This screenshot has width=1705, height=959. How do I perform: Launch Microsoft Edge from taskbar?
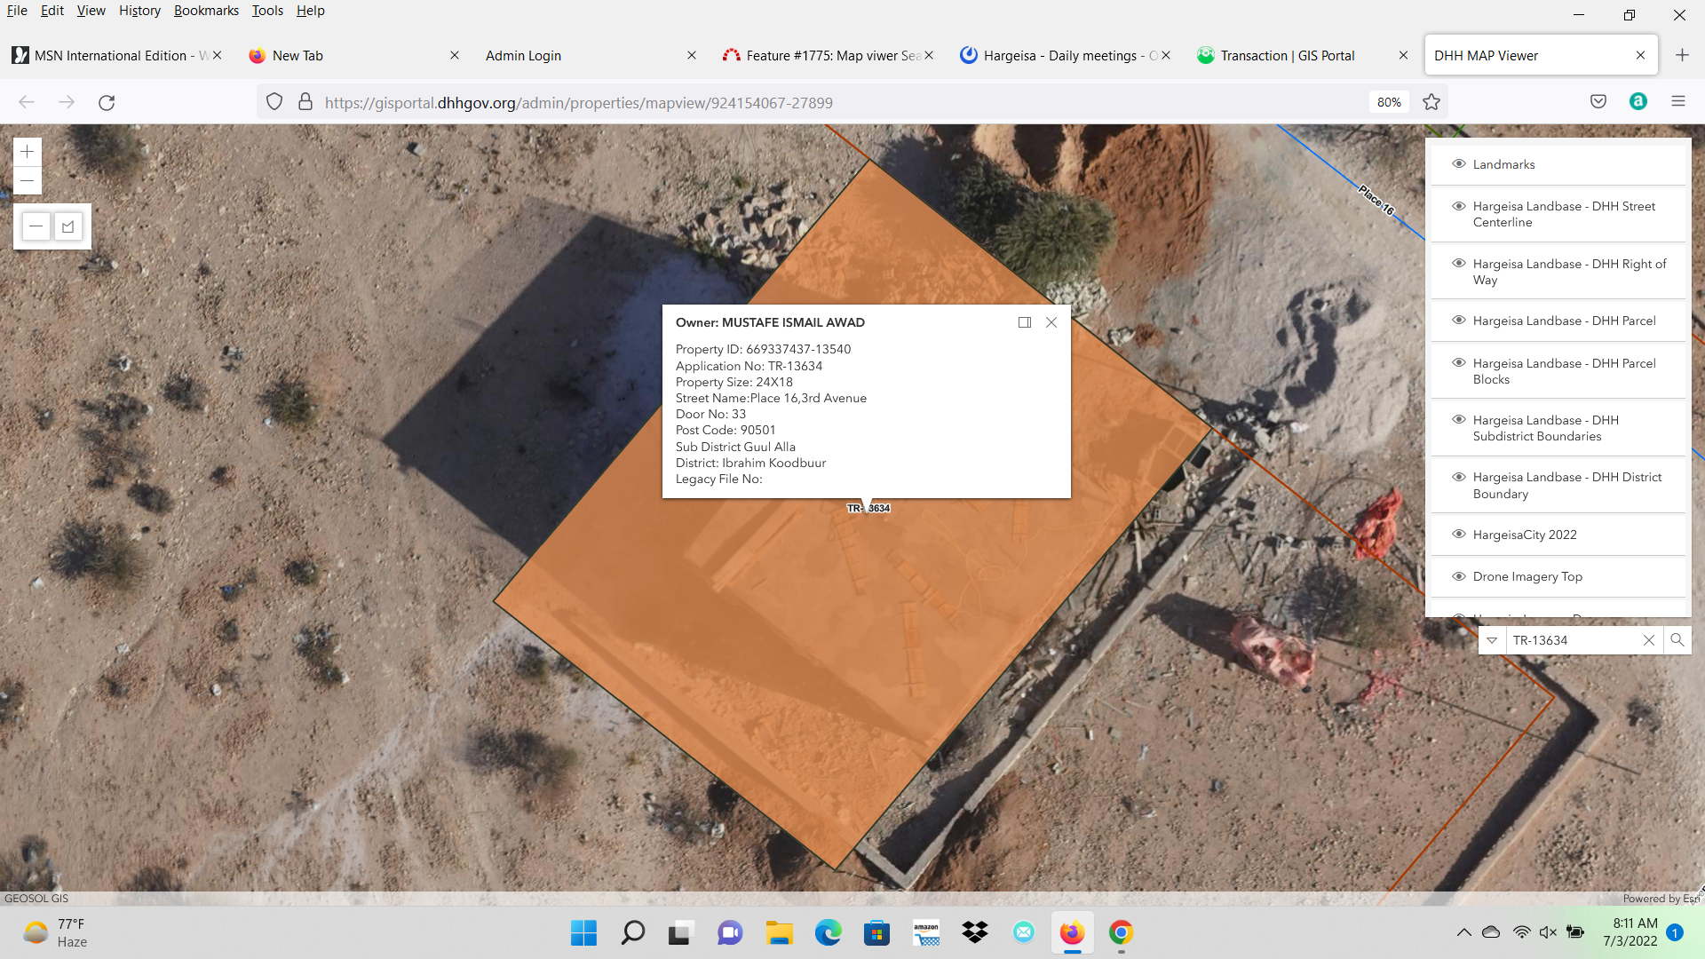(x=828, y=933)
